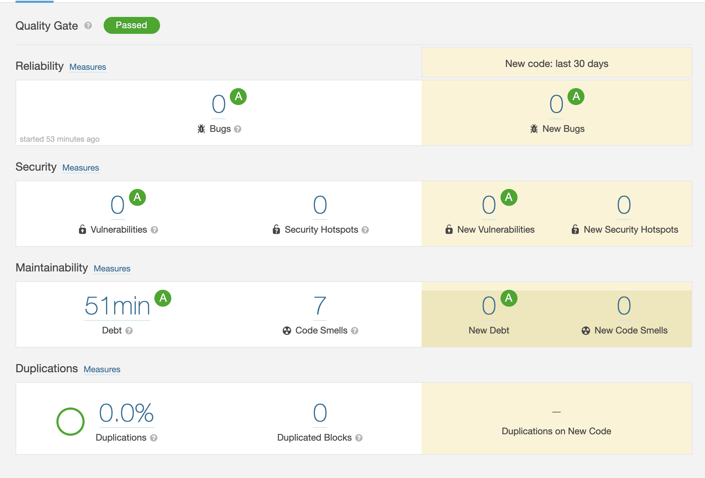Click help icon next to Quality Gate
705x478 pixels.
tap(88, 25)
